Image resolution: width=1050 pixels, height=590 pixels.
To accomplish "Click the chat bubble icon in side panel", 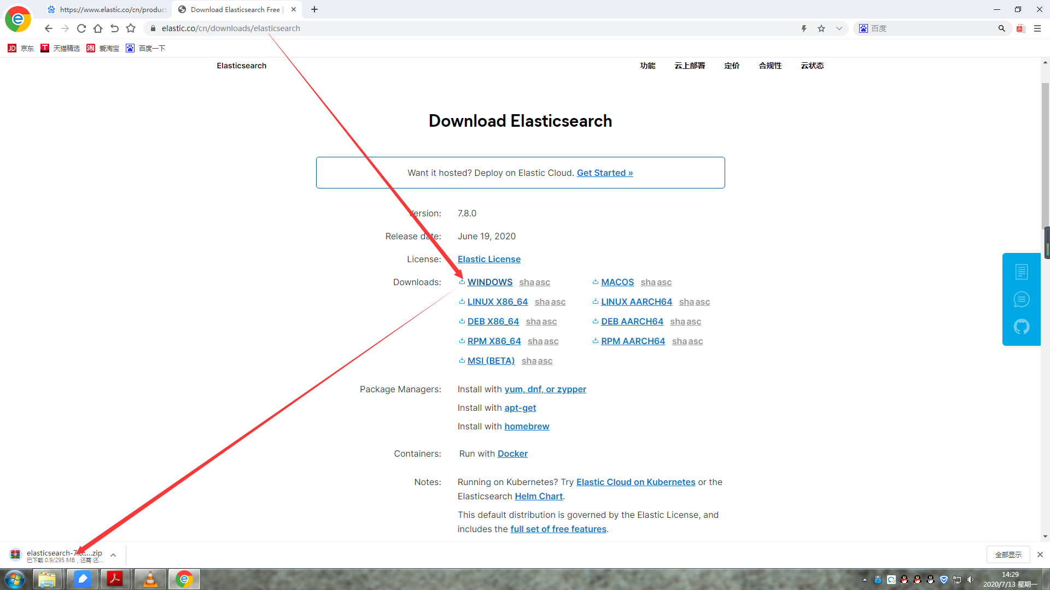I will [1022, 299].
